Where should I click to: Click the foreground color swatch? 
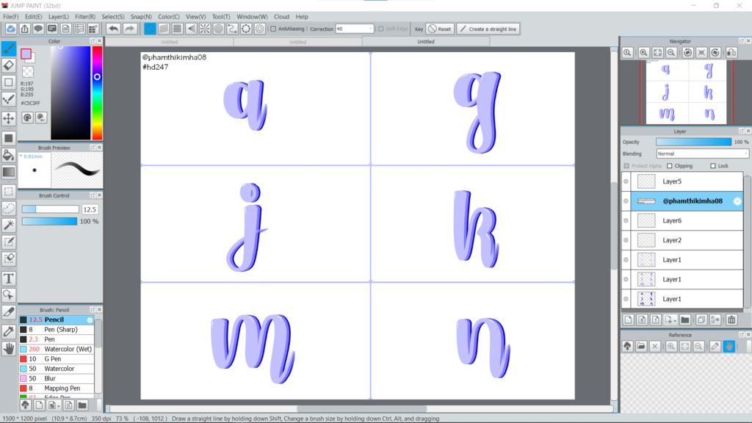coord(26,53)
